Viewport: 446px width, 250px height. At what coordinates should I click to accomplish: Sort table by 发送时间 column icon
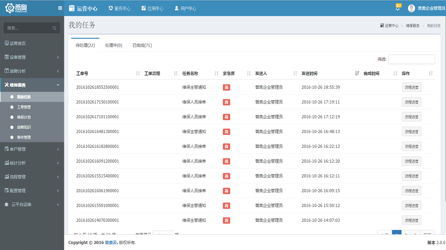357,73
